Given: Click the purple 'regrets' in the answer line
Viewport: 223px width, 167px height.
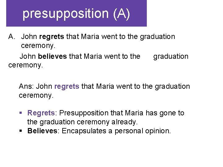Looking at the screenshot, I should (x=67, y=86).
